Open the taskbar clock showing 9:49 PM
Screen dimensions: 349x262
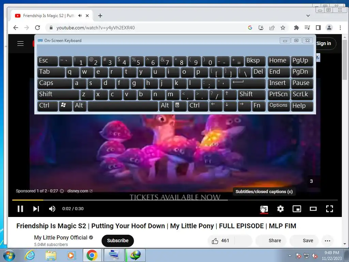pyautogui.click(x=332, y=256)
